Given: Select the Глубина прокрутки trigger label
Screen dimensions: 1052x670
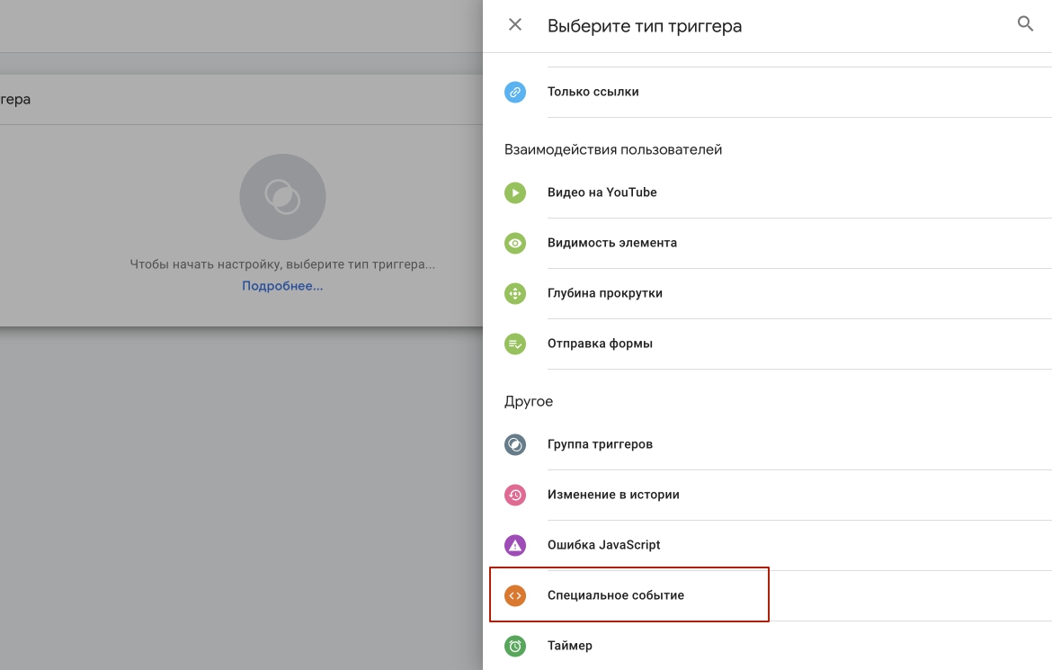Looking at the screenshot, I should [x=604, y=293].
